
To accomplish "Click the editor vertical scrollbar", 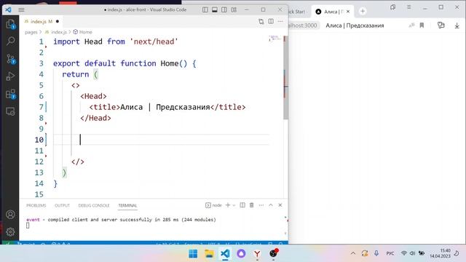I will 285,77.
